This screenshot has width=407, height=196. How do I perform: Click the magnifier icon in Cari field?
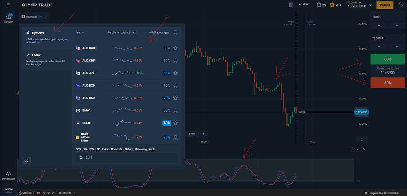point(81,158)
